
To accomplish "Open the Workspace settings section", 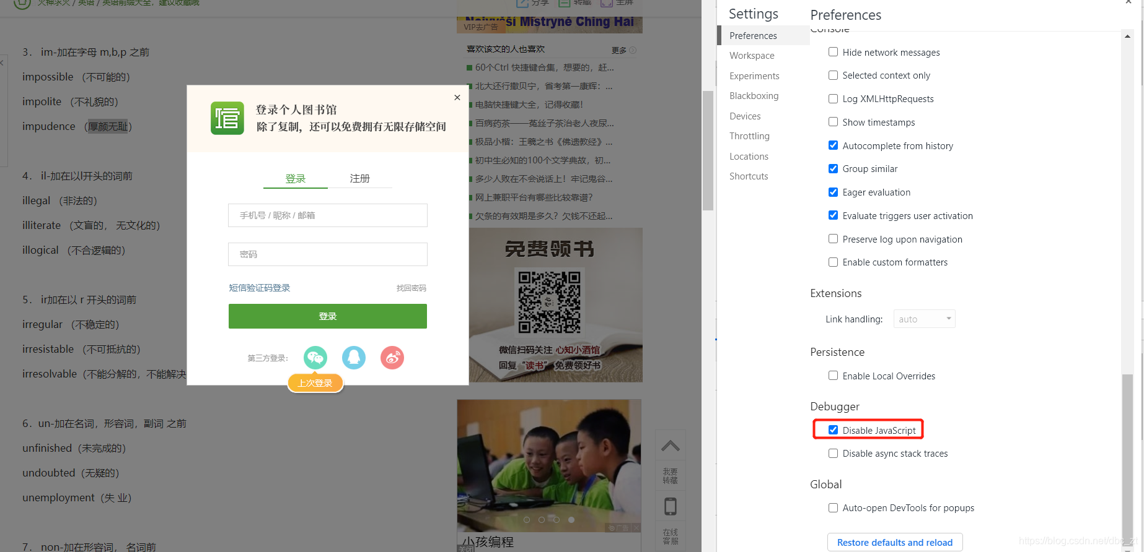I will (752, 55).
